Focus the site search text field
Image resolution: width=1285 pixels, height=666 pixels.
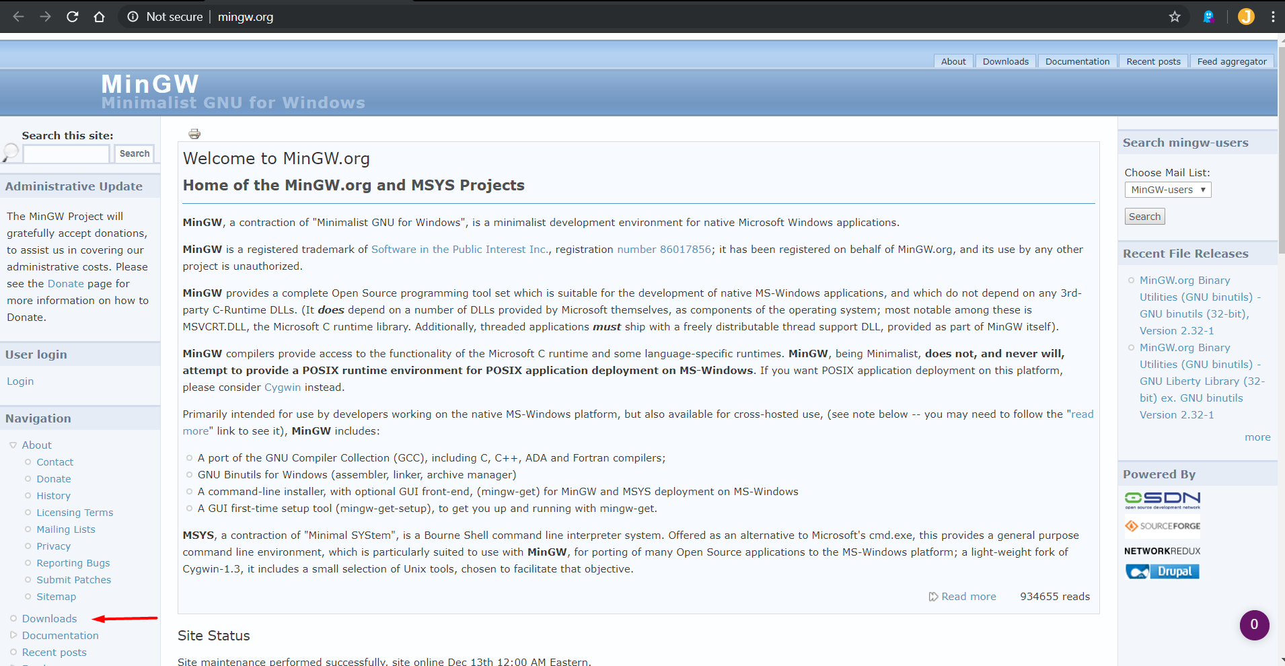pos(67,154)
